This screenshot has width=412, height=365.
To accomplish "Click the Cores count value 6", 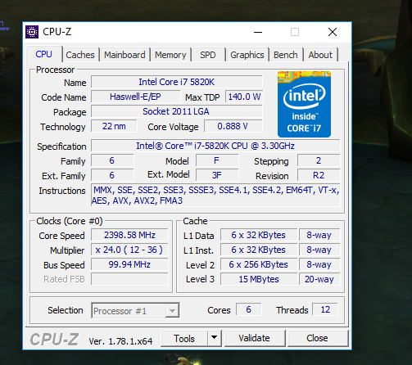I will coord(248,309).
